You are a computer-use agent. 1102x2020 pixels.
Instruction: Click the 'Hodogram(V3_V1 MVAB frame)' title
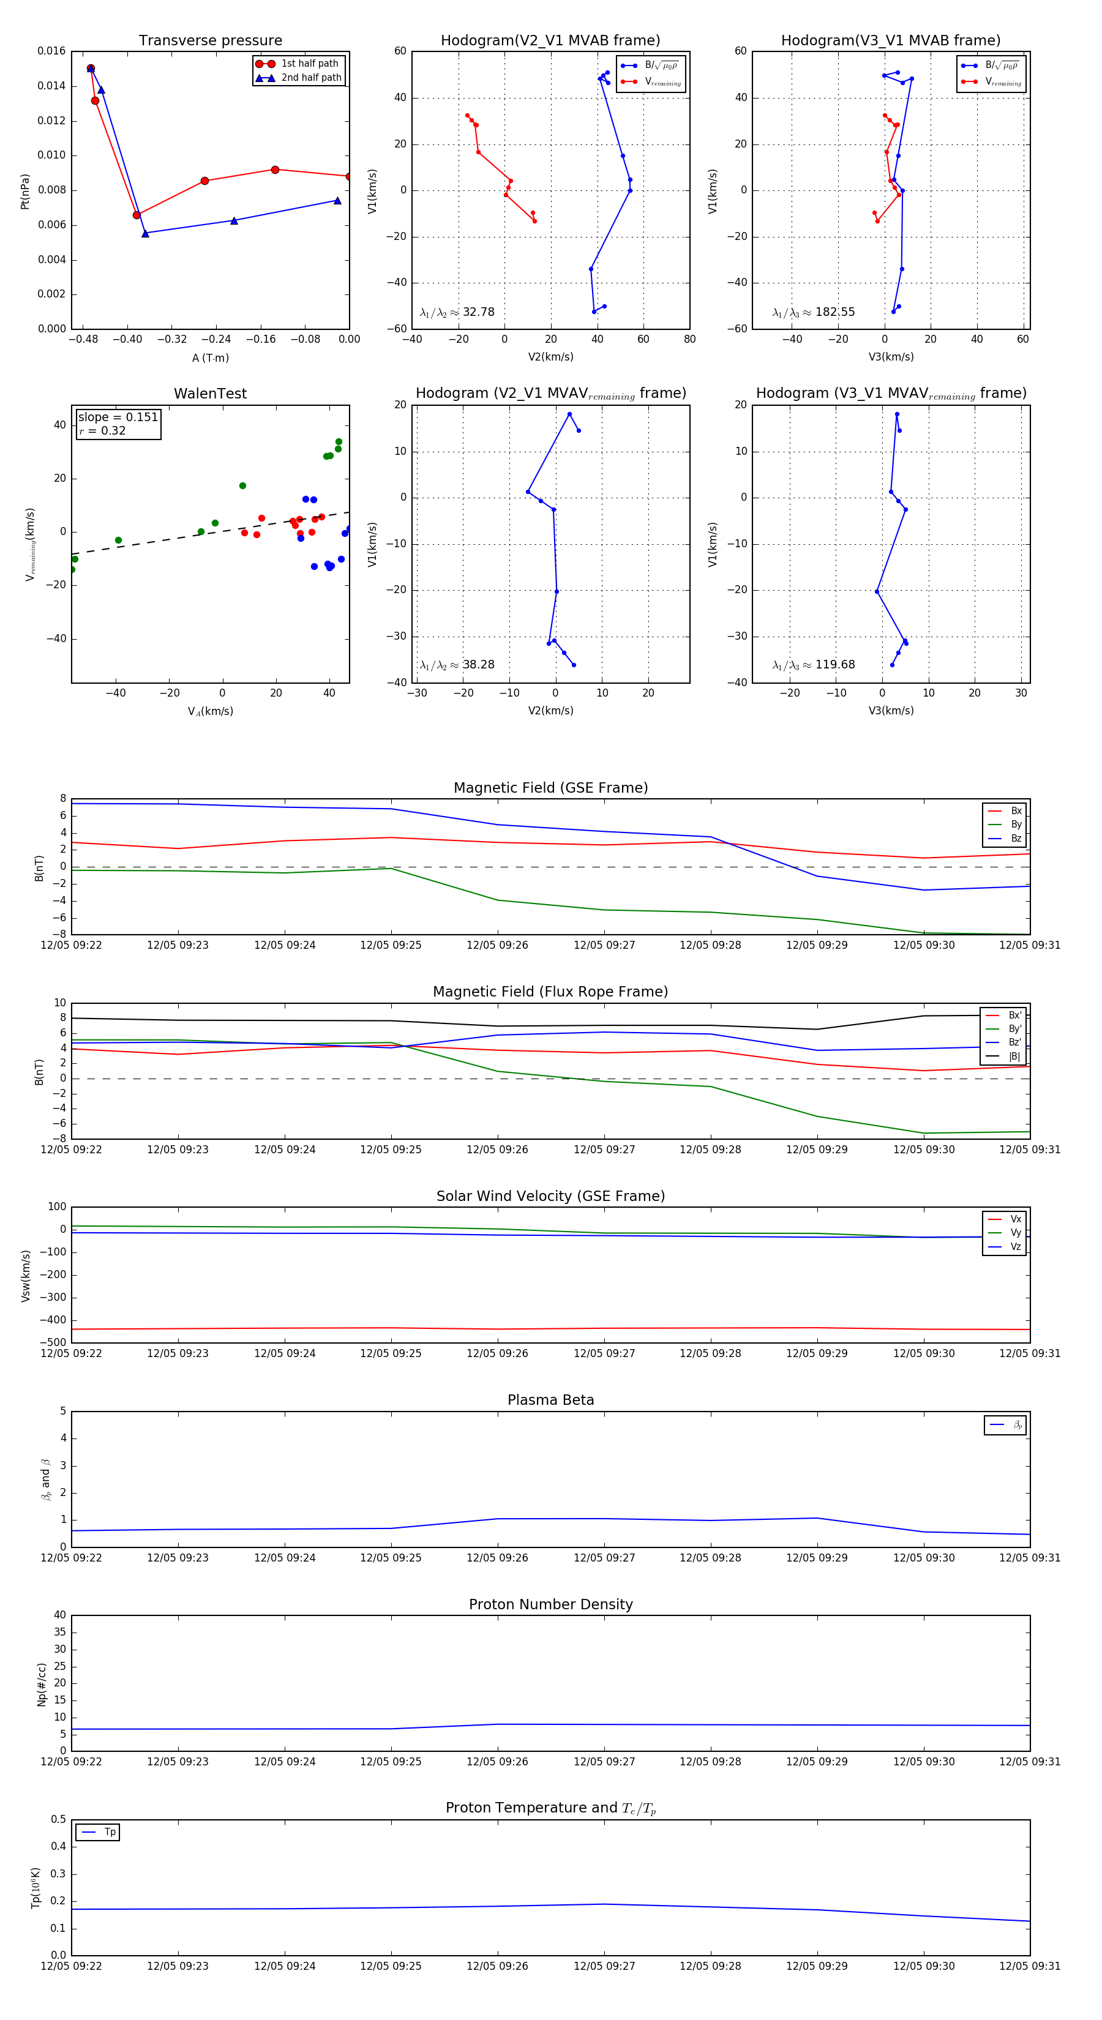891,41
